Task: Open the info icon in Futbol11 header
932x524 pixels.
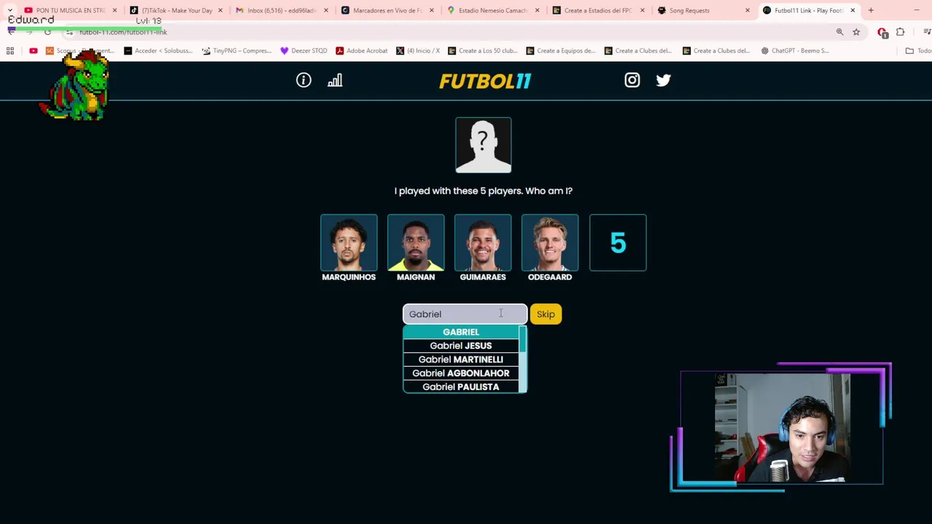Action: [304, 80]
